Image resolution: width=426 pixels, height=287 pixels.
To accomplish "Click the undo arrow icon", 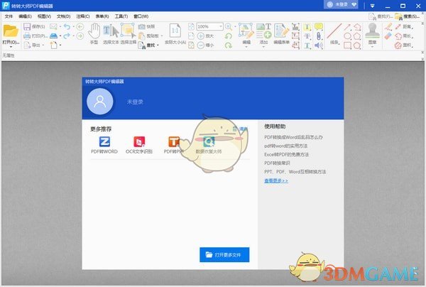I will point(67,26).
